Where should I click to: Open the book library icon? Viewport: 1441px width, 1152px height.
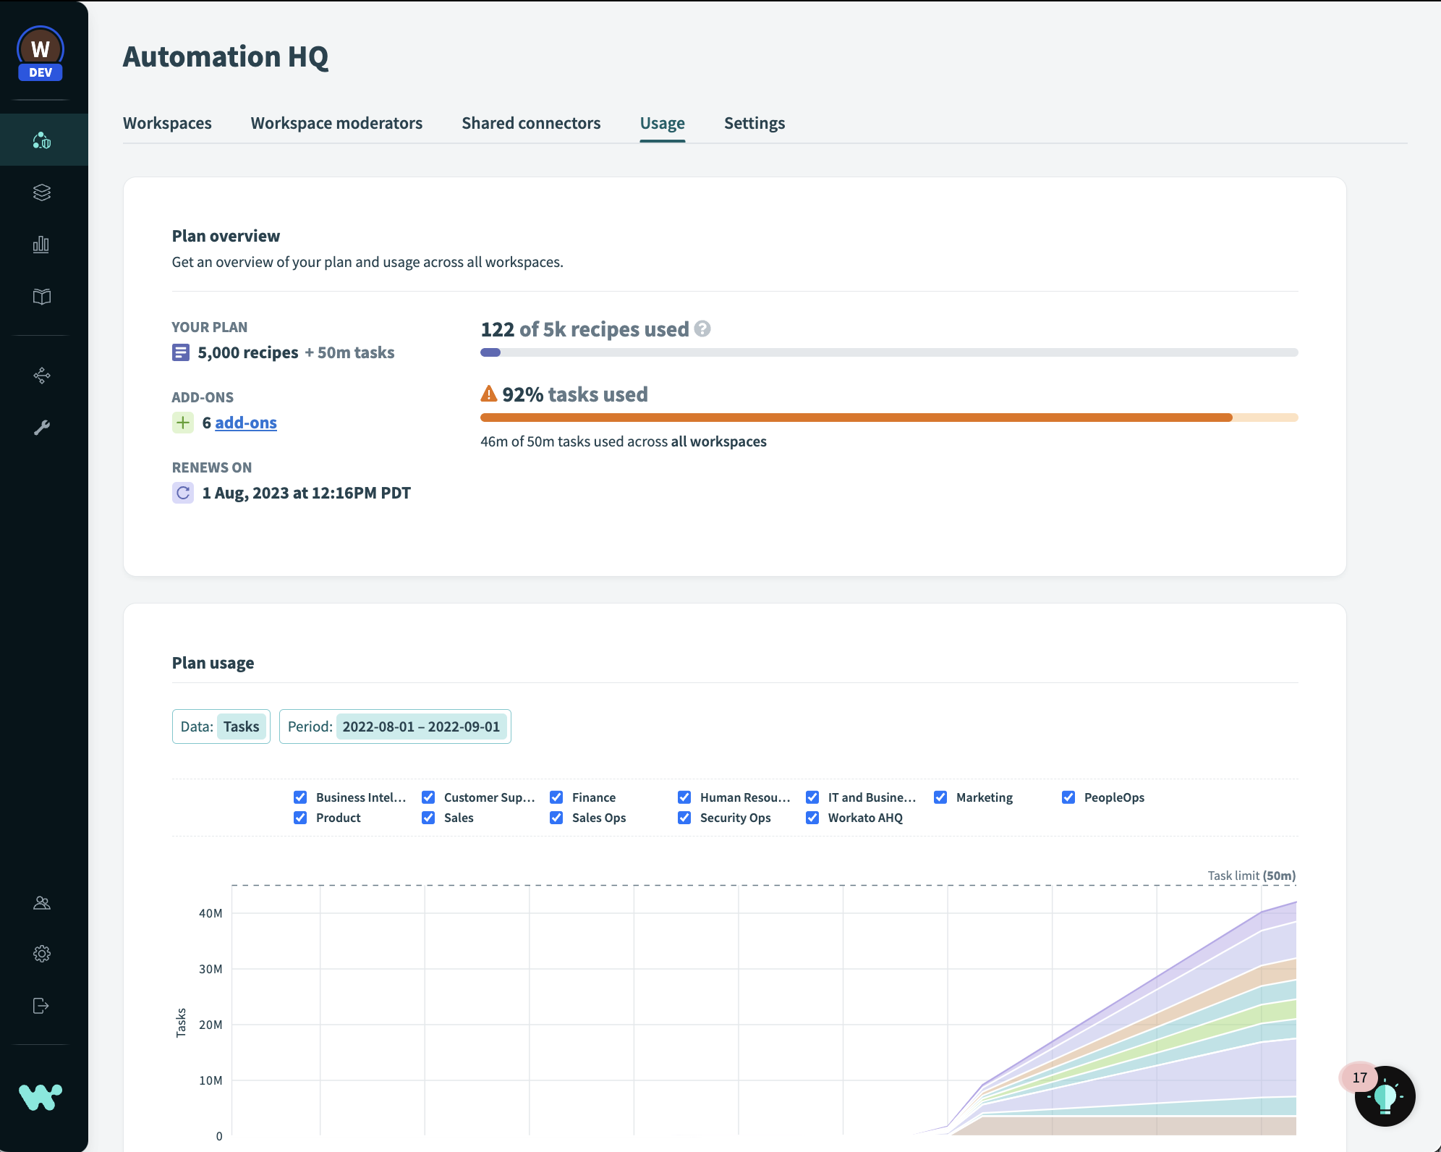[x=42, y=297]
